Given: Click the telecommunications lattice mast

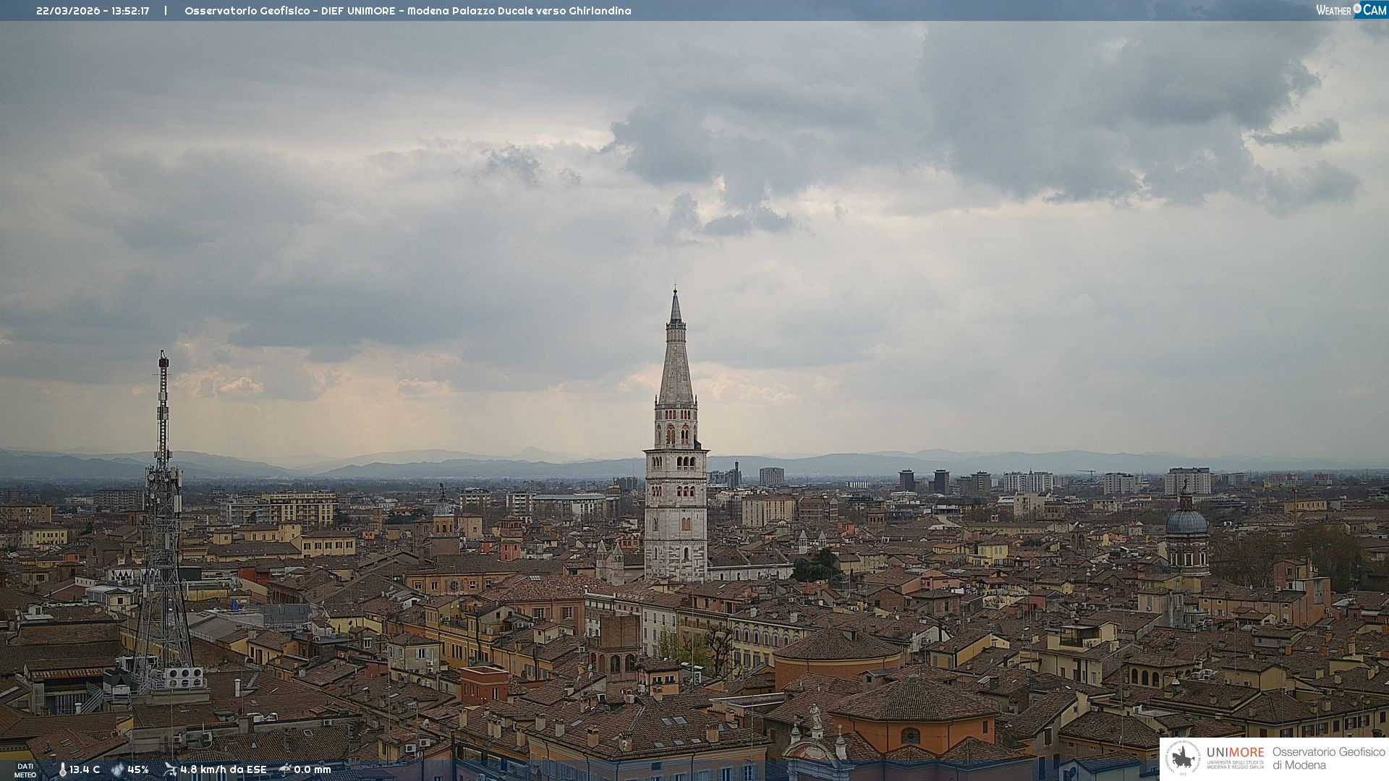Looking at the screenshot, I should click(162, 521).
